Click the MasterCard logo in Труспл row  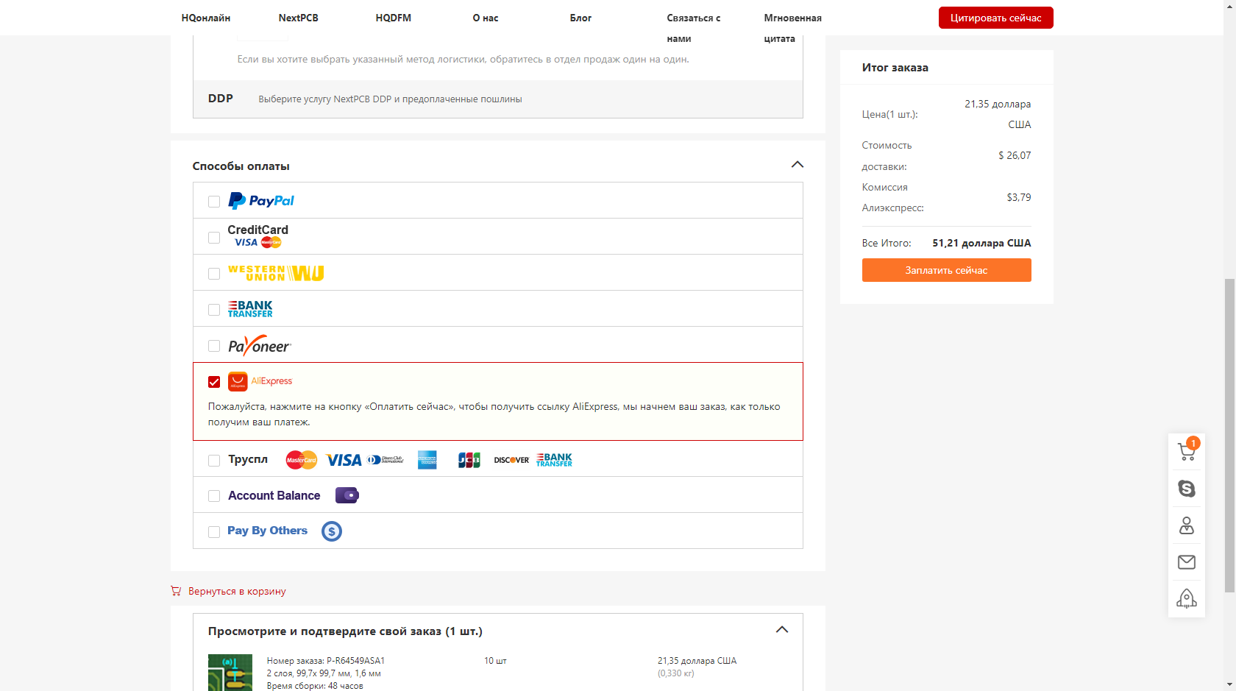click(302, 460)
